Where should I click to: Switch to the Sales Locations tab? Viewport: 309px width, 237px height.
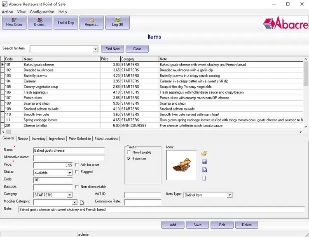pos(106,138)
